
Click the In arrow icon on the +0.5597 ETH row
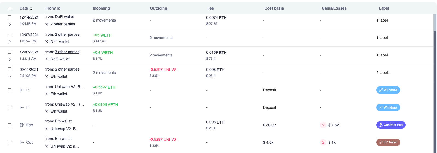coord(22,90)
